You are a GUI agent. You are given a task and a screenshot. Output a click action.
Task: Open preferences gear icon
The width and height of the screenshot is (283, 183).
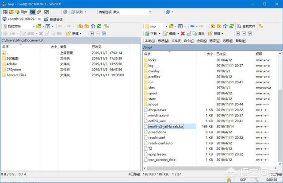pyautogui.click(x=65, y=12)
